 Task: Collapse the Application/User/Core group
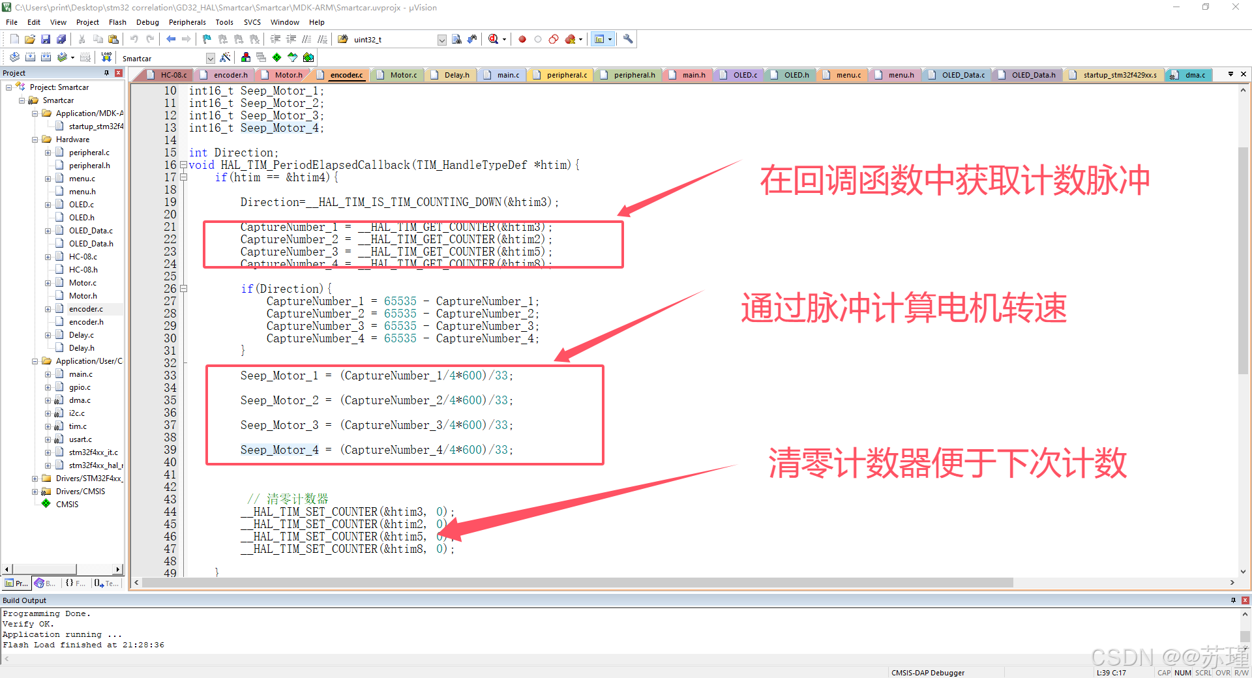tap(35, 361)
